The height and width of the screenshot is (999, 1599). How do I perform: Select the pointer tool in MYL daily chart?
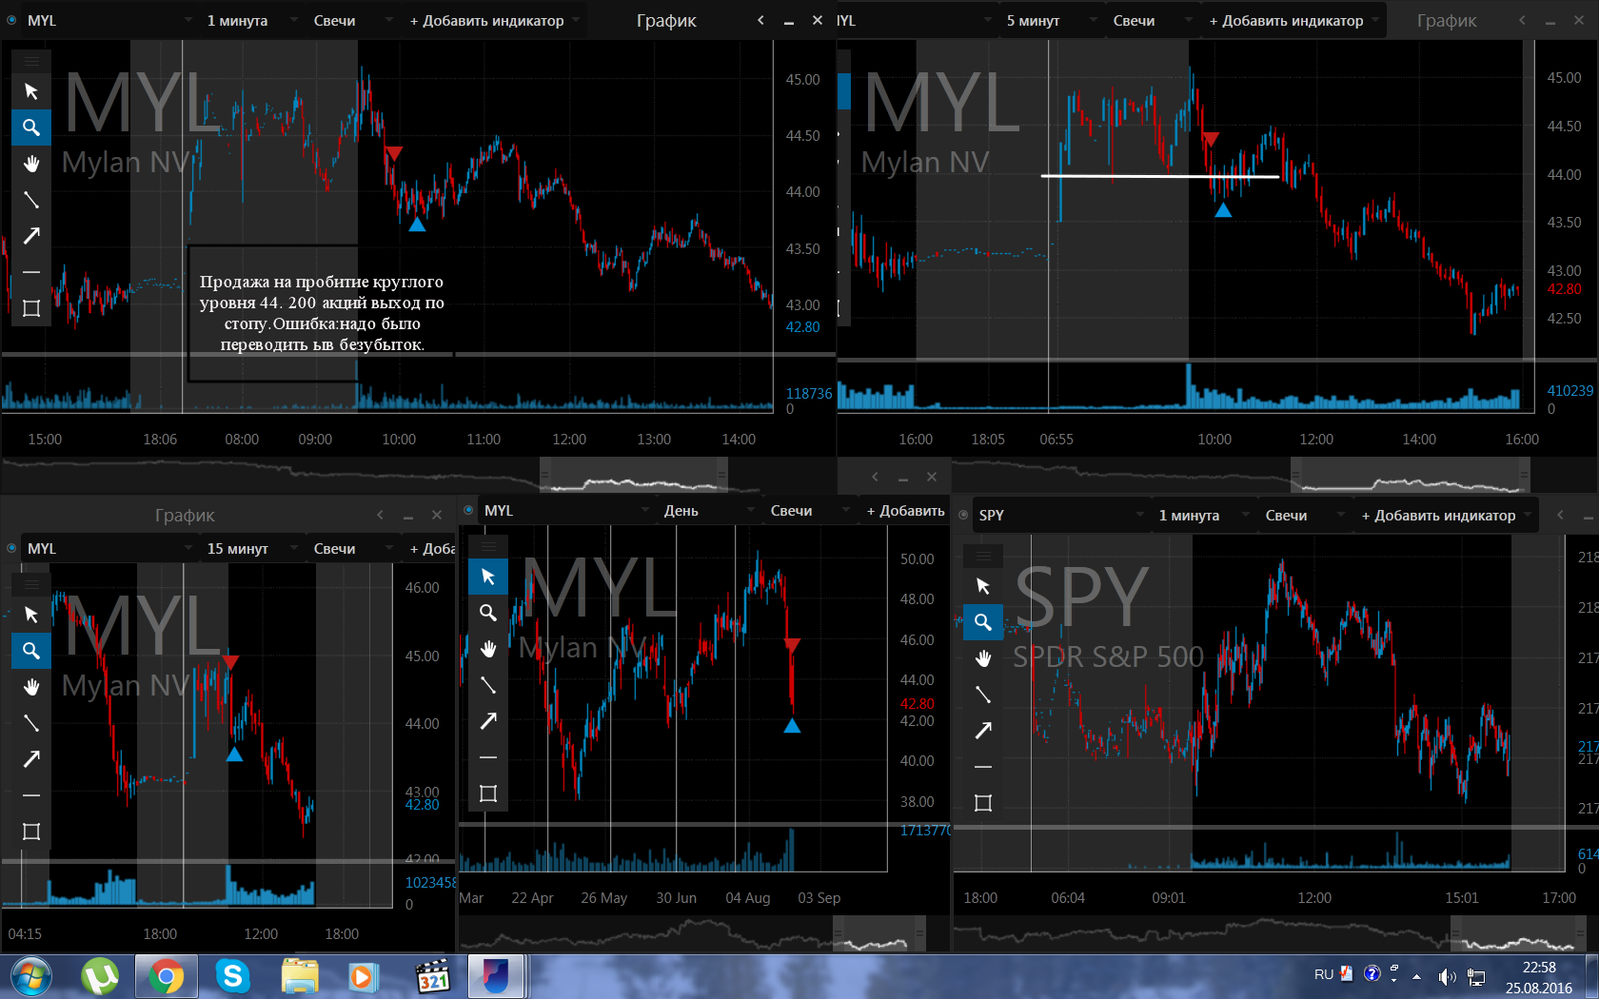[488, 577]
